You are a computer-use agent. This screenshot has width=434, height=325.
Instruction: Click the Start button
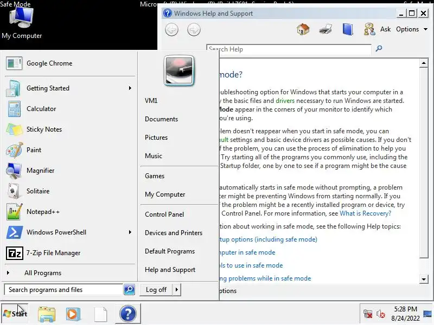click(x=15, y=314)
